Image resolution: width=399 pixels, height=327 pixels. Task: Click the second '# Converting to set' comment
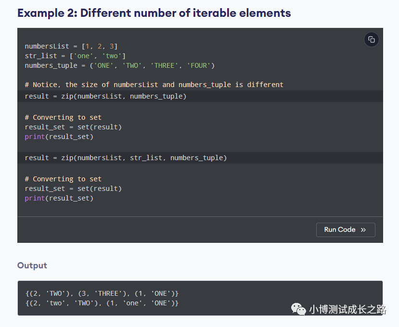[63, 179]
